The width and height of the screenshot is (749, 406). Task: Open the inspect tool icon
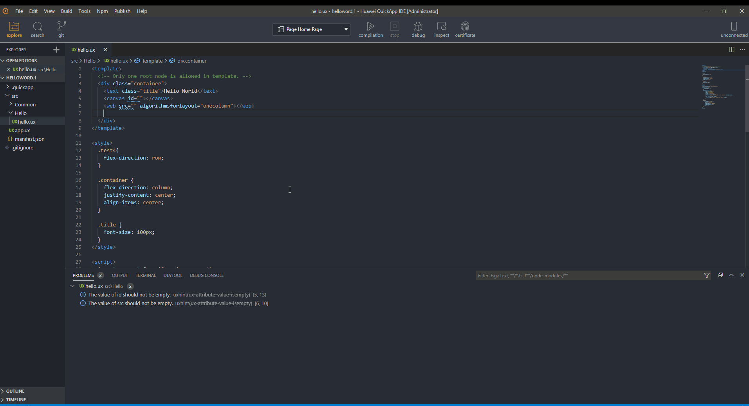click(442, 26)
